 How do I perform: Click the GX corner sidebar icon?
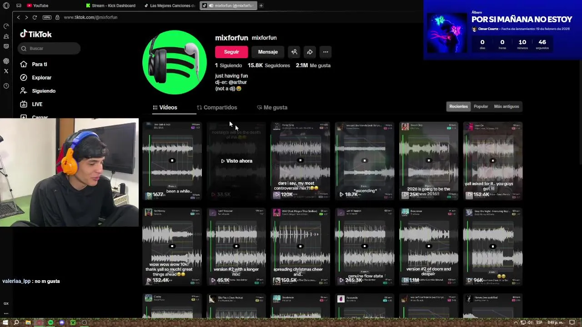tap(6, 303)
